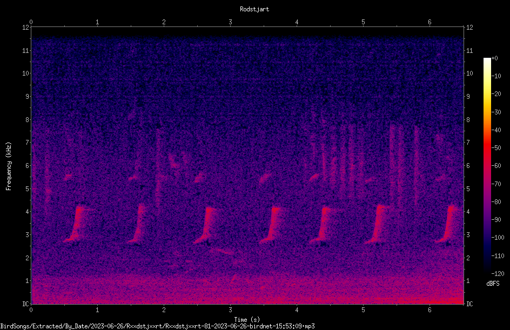Click the left axis 12 kHz label
Image resolution: width=510 pixels, height=330 pixels.
pyautogui.click(x=26, y=28)
